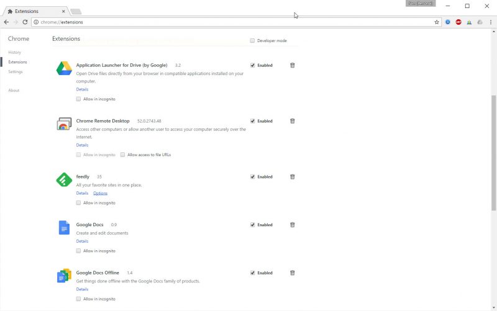Click the Google Drive extension icon
The height and width of the screenshot is (311, 497).
pos(64,68)
